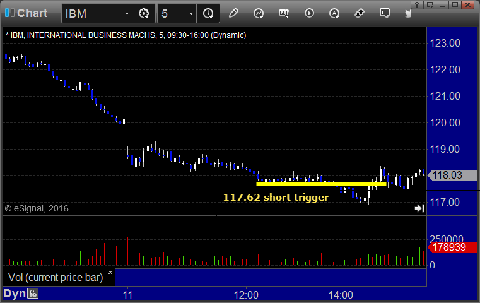Select the yellow short trigger line
This screenshot has height=303, width=480.
tap(321, 184)
